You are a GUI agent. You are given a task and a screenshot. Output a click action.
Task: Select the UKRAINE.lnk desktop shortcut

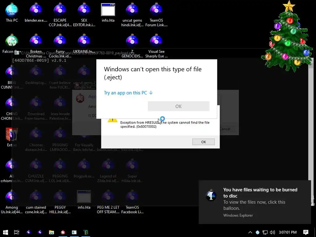84,43
